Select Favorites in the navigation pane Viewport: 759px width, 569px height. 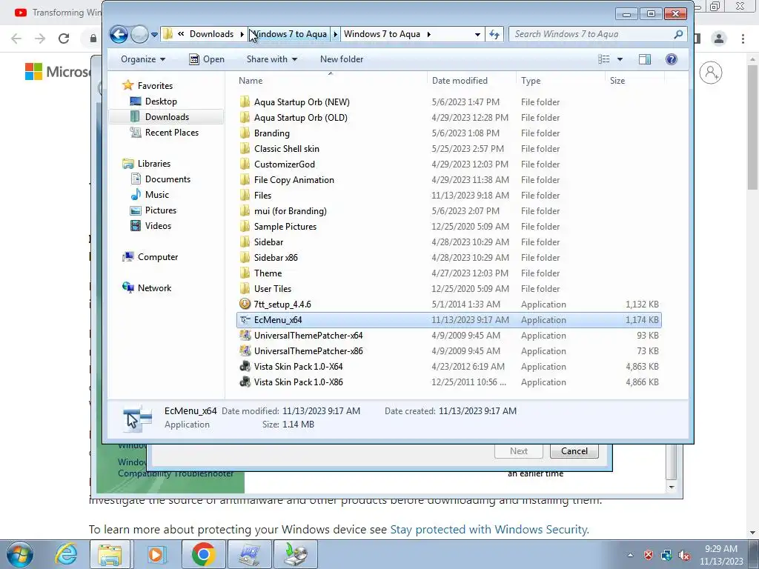[x=155, y=86]
